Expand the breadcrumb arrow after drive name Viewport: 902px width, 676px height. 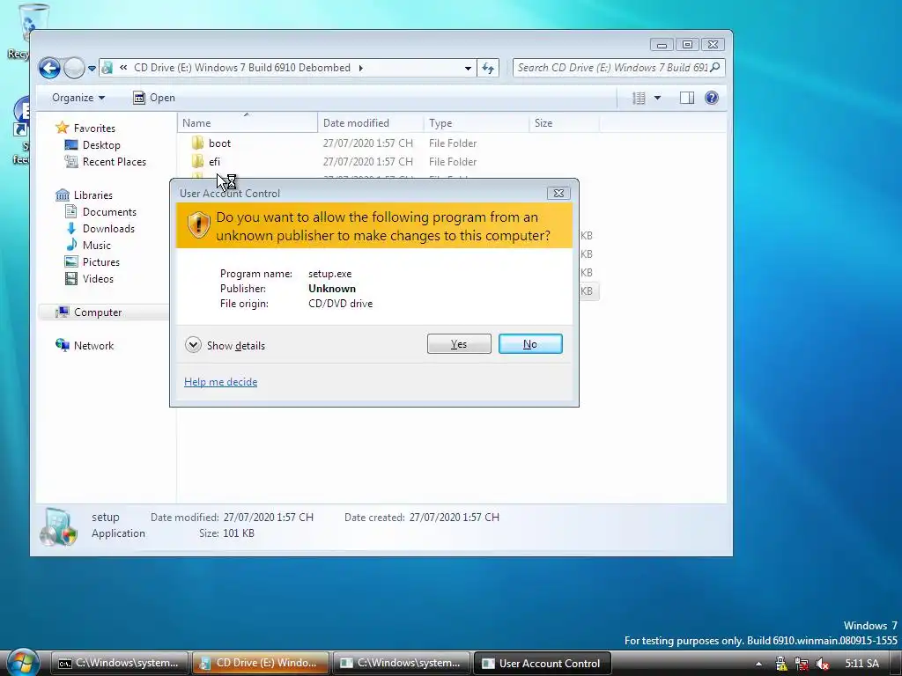(x=360, y=68)
